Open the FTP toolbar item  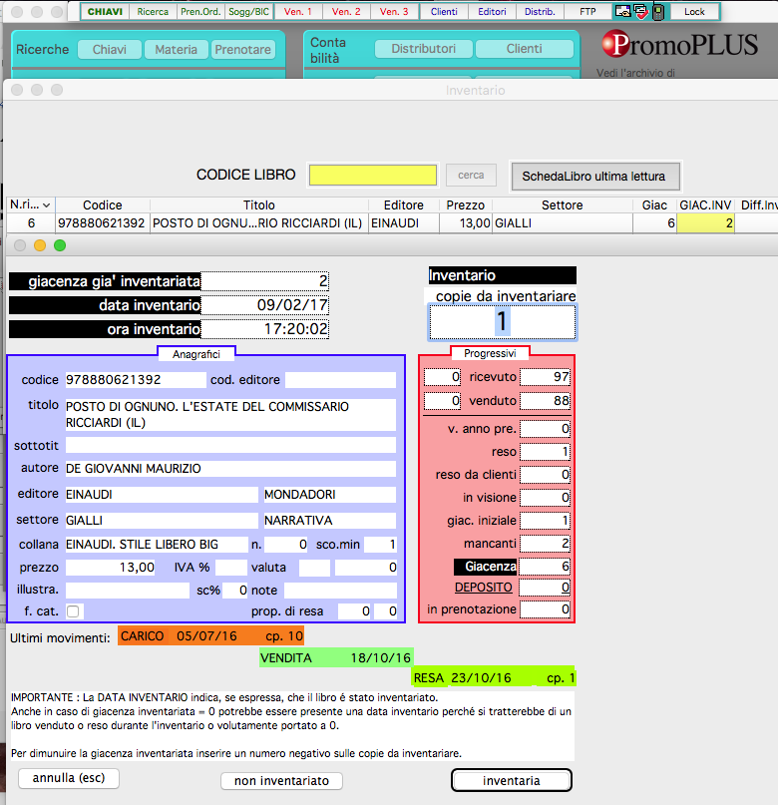coord(587,11)
